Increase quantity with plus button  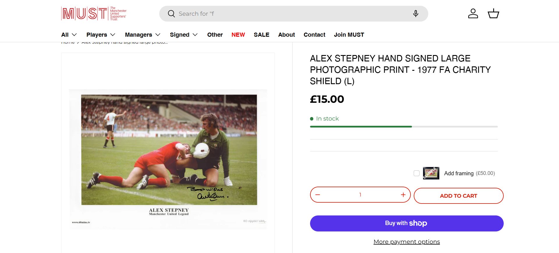(403, 195)
